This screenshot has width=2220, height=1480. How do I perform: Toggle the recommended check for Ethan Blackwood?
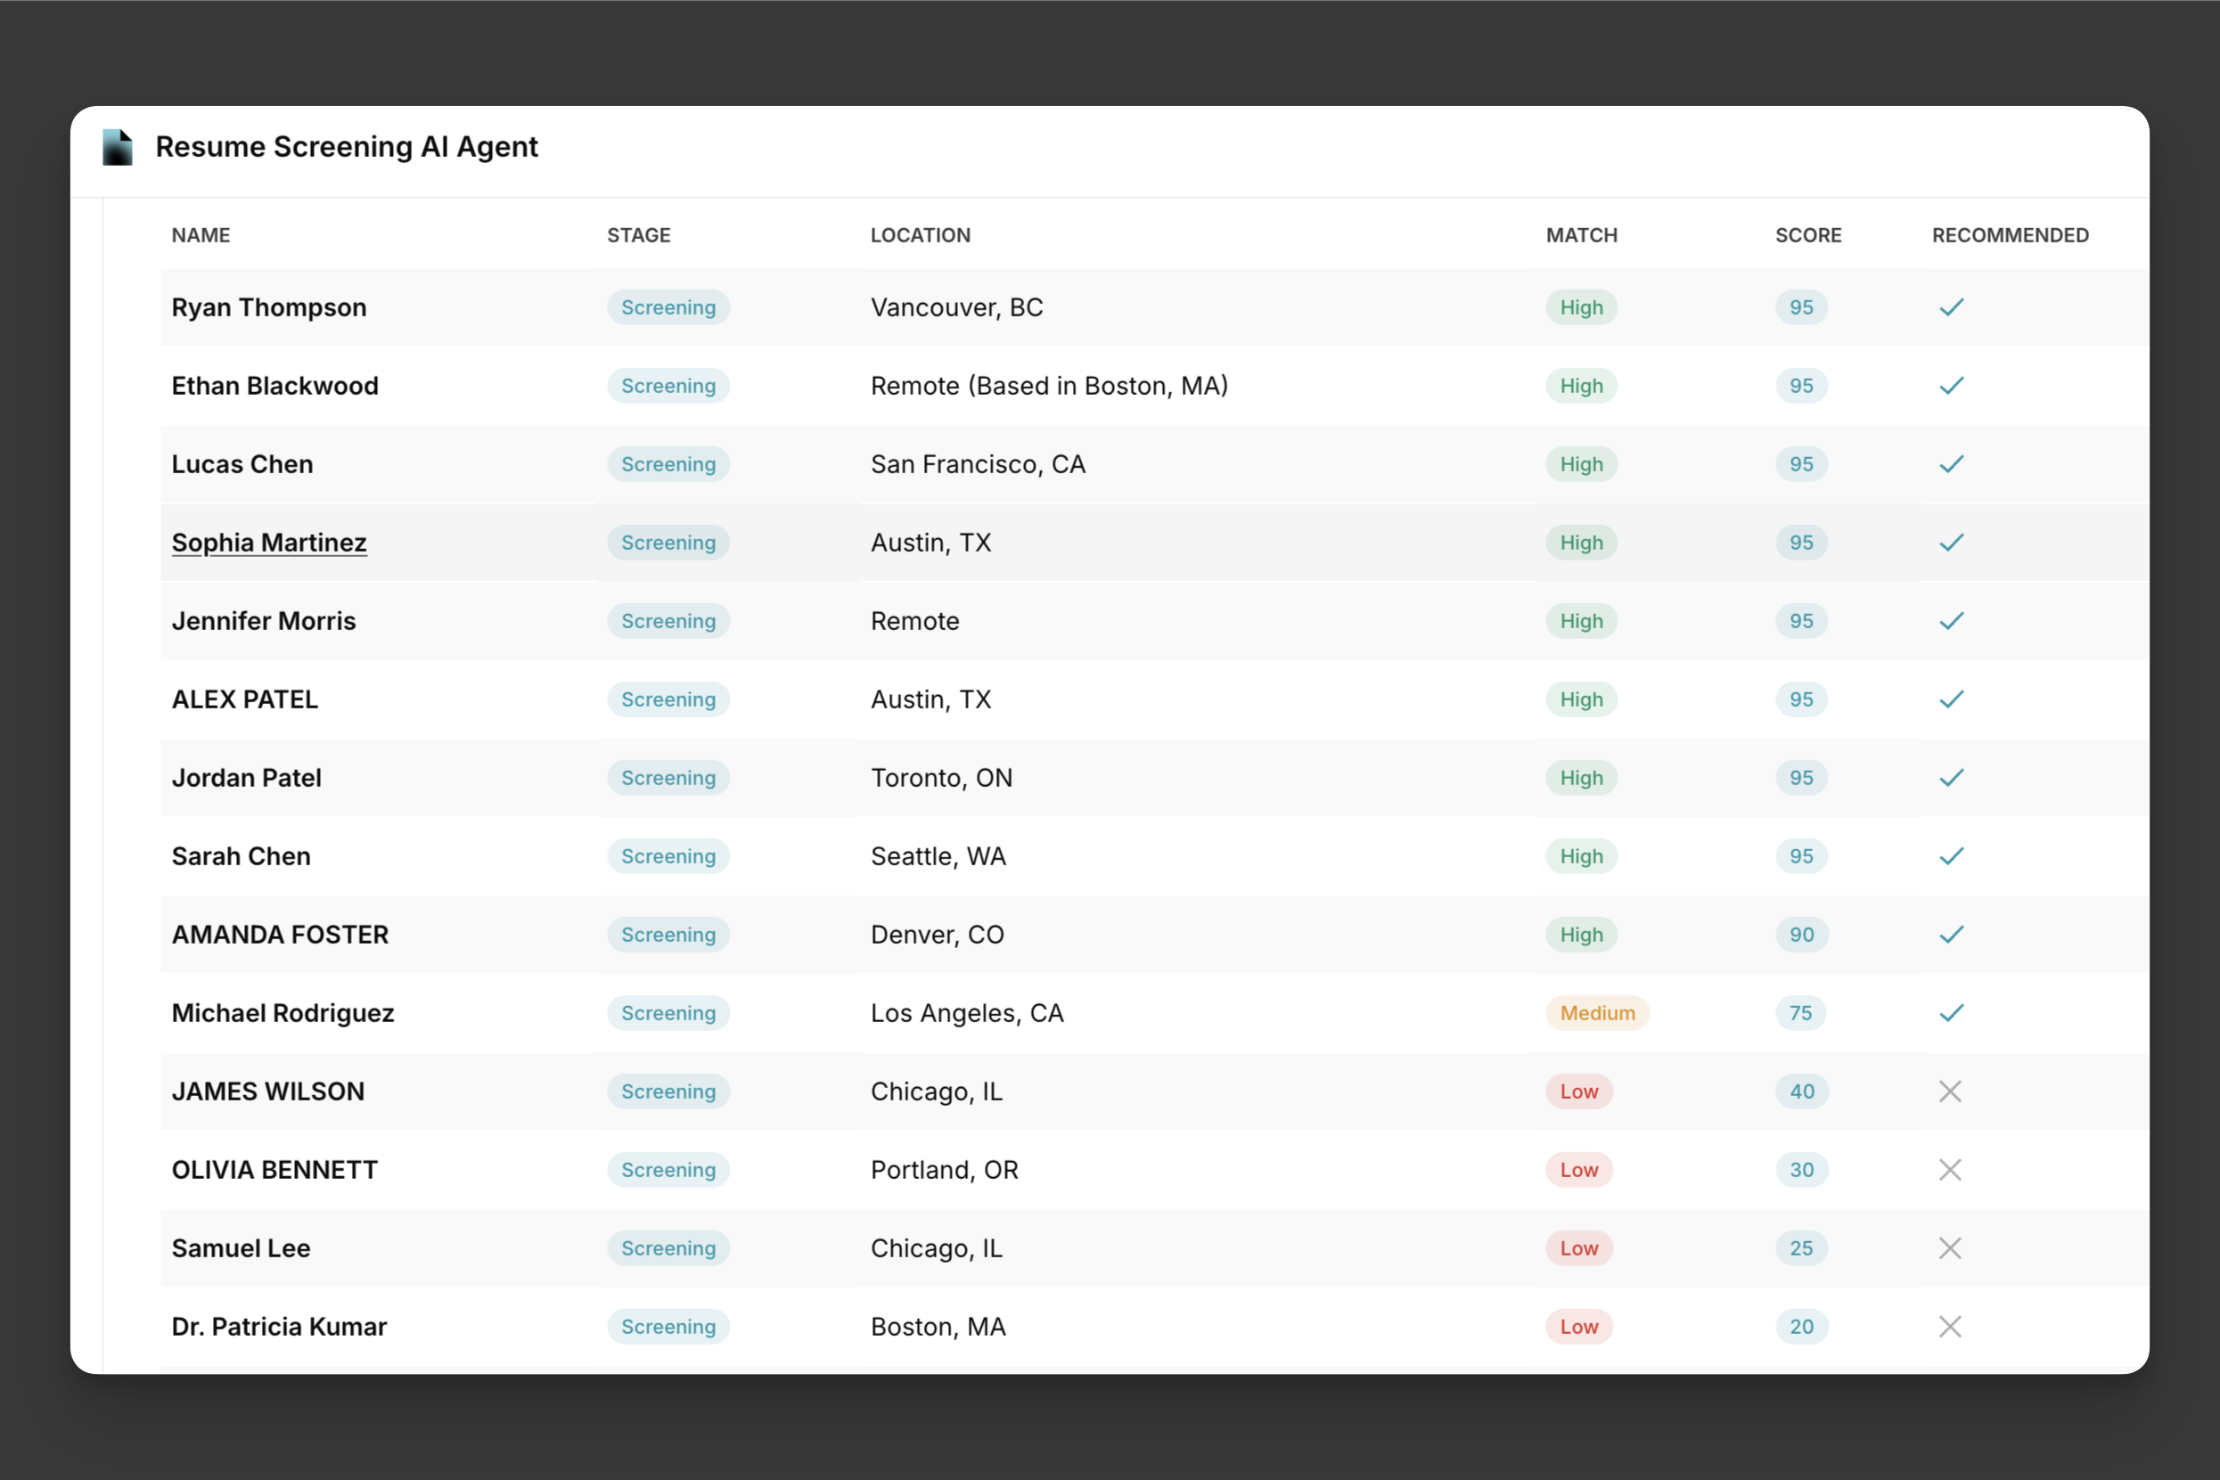[1951, 385]
